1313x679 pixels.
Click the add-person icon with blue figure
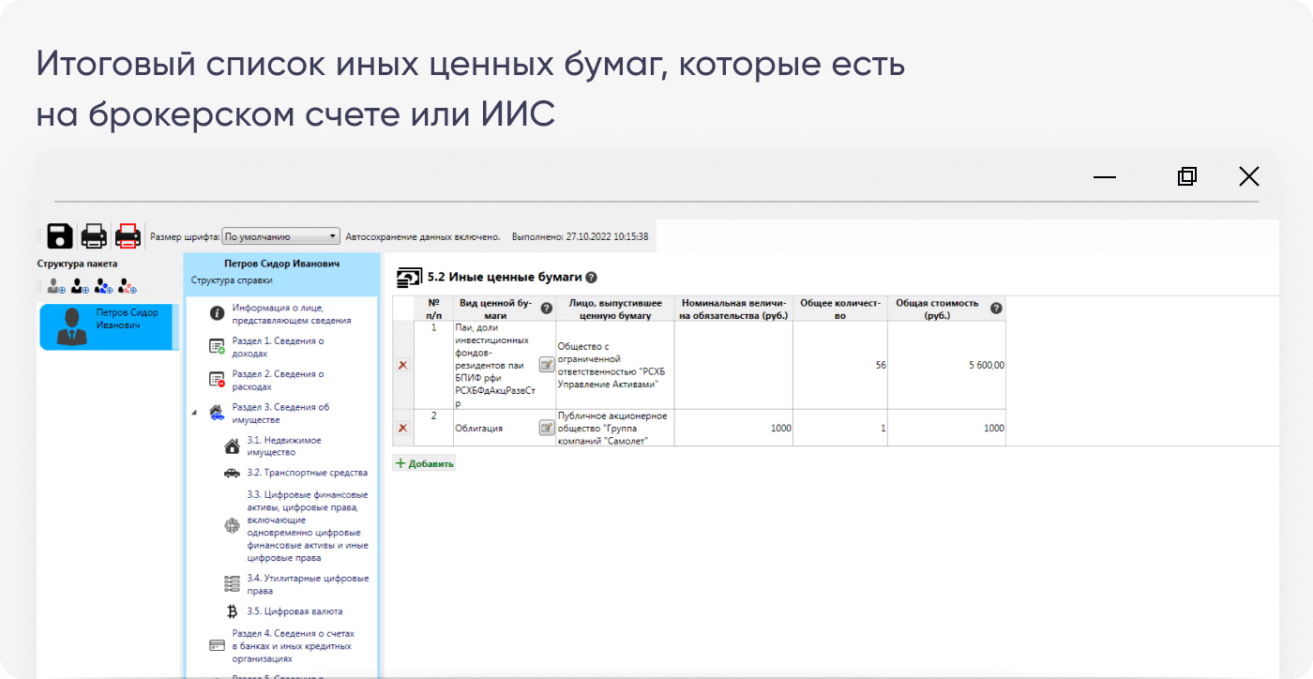click(x=104, y=286)
